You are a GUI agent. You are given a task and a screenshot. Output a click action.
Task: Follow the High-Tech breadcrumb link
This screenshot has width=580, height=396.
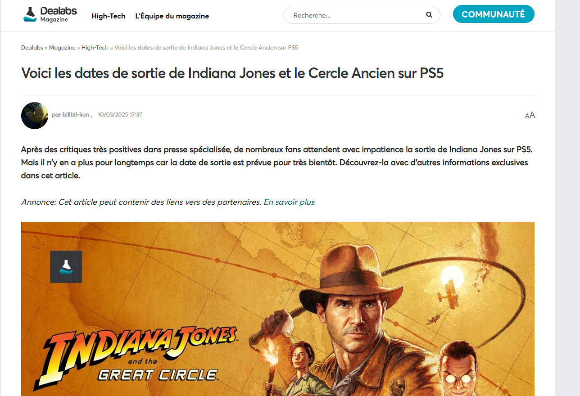pyautogui.click(x=95, y=47)
